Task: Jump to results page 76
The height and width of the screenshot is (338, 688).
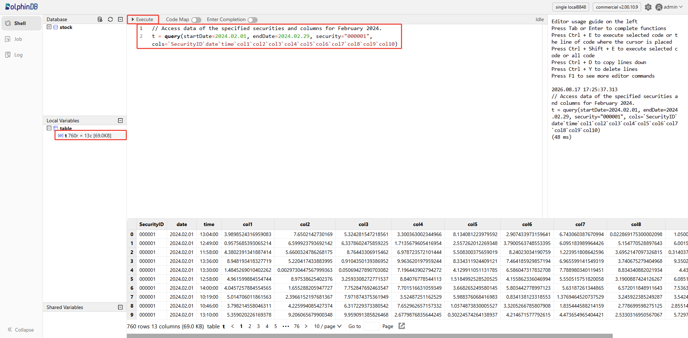Action: pyautogui.click(x=297, y=326)
